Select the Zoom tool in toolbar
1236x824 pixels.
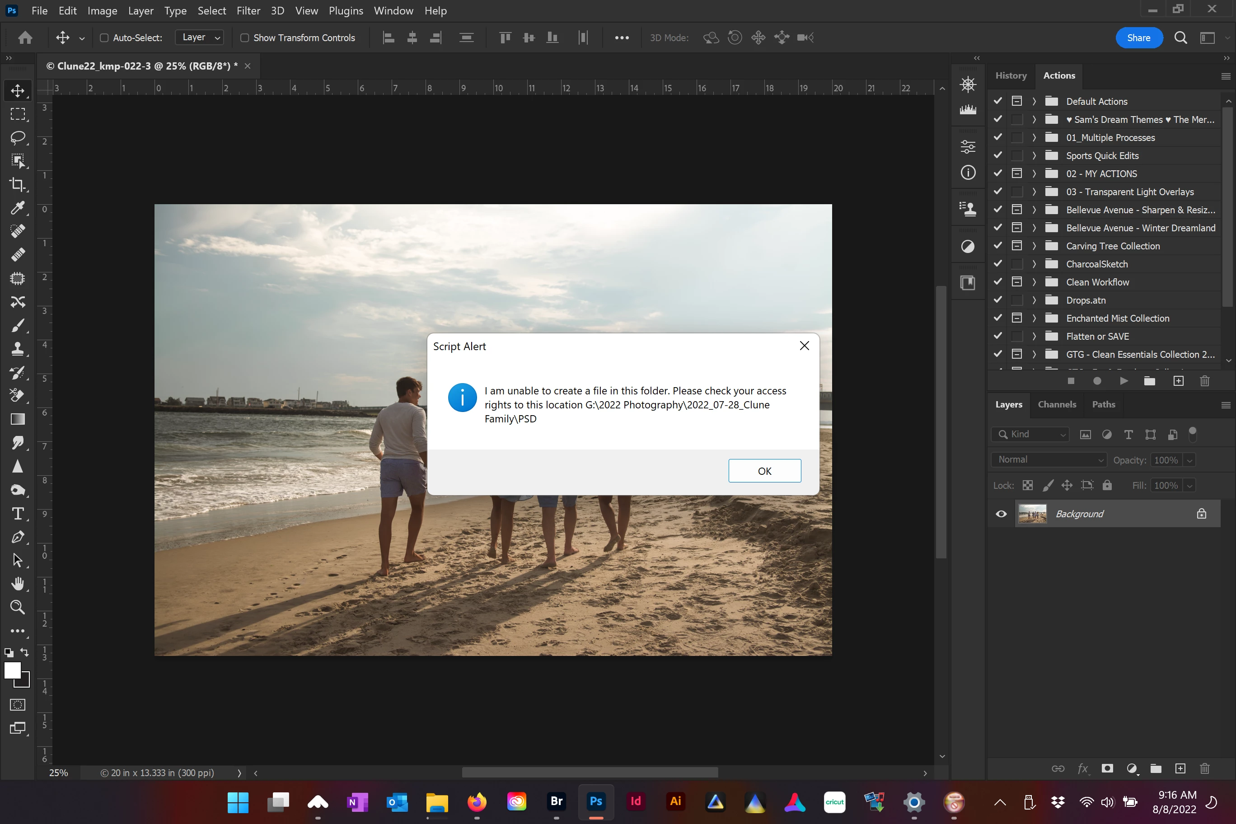17,607
